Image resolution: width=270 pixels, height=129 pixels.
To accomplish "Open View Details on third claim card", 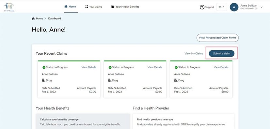I will [221, 67].
